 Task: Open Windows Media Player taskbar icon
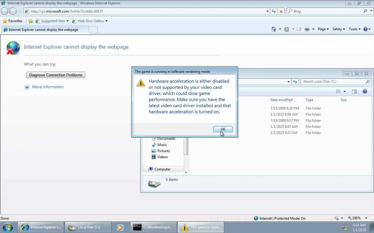pos(120,227)
